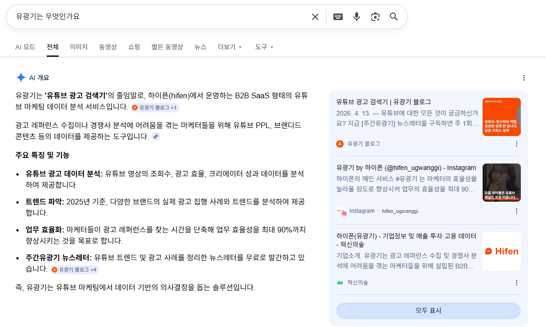The height and width of the screenshot is (327, 546).
Task: Click the Hifen logo thumbnail
Action: (501, 251)
